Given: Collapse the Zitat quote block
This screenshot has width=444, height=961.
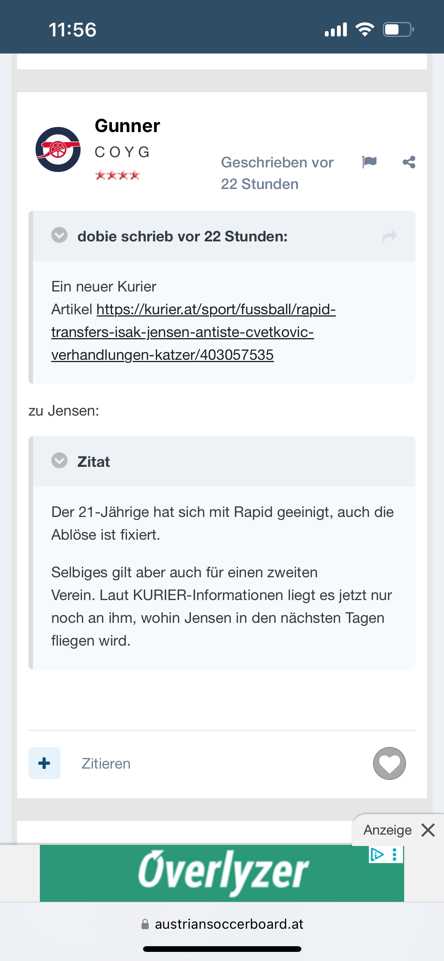Looking at the screenshot, I should tap(60, 460).
